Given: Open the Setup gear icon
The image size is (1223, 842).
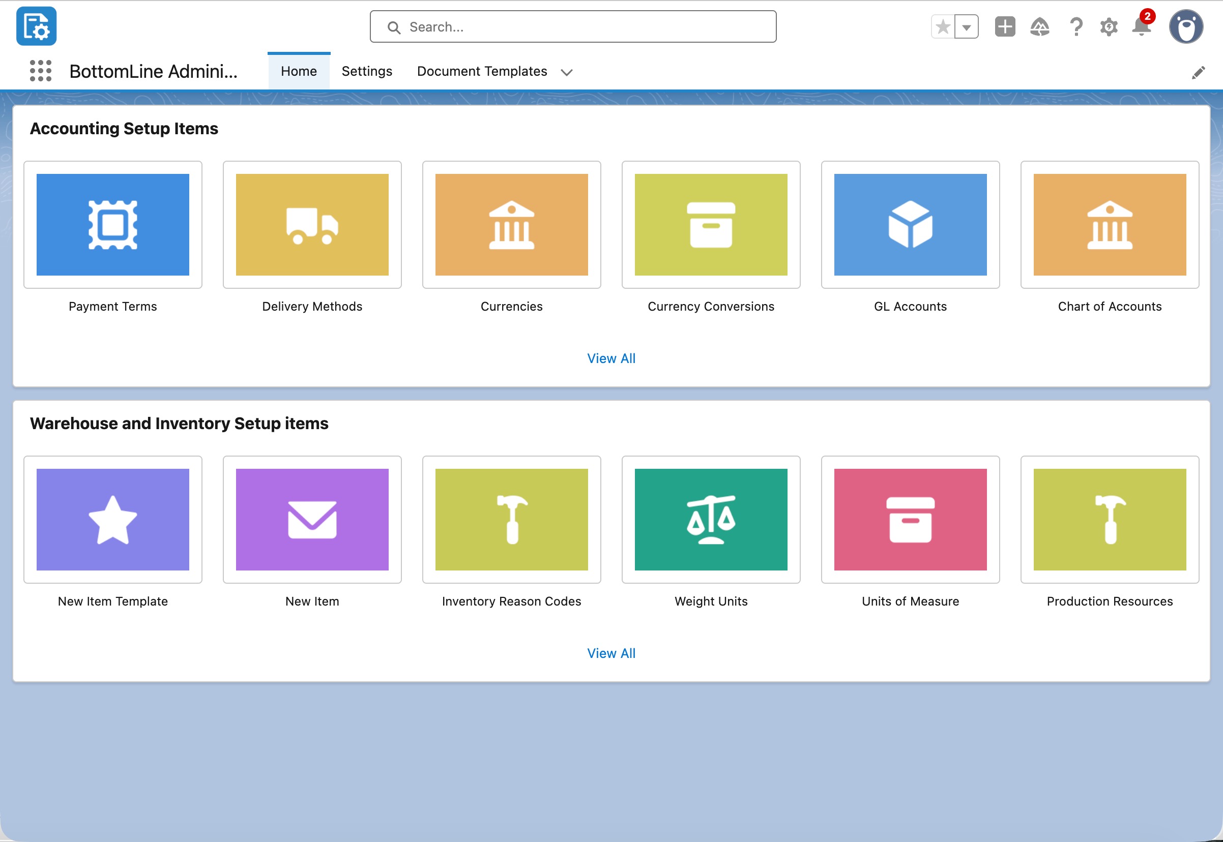Looking at the screenshot, I should [x=1109, y=26].
